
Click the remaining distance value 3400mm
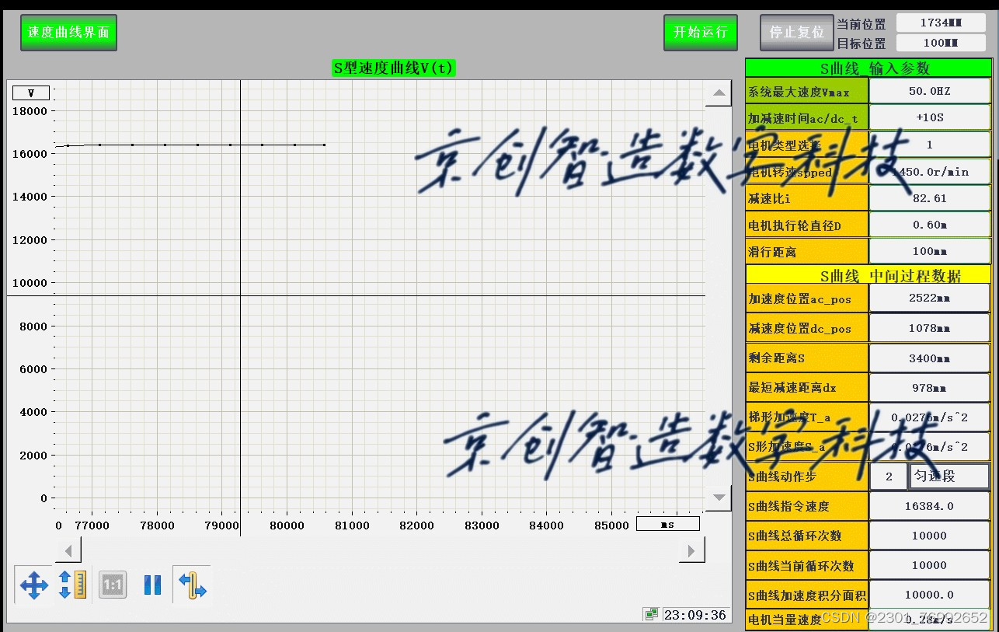tap(930, 358)
